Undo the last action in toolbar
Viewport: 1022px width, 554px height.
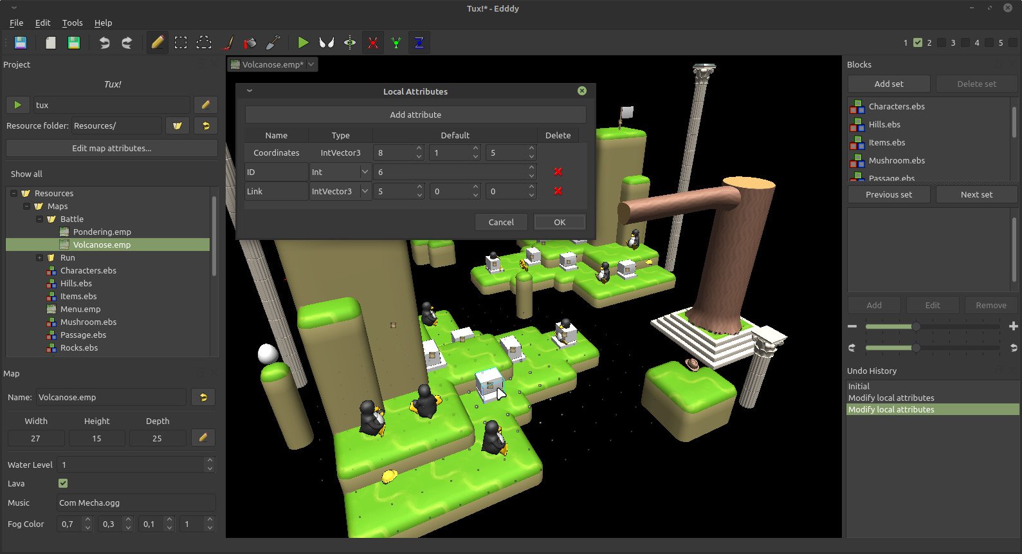(104, 42)
